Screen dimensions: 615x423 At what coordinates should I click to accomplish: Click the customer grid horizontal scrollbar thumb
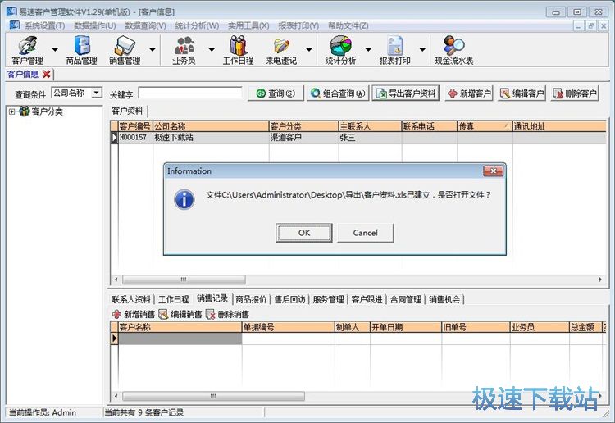(184, 280)
